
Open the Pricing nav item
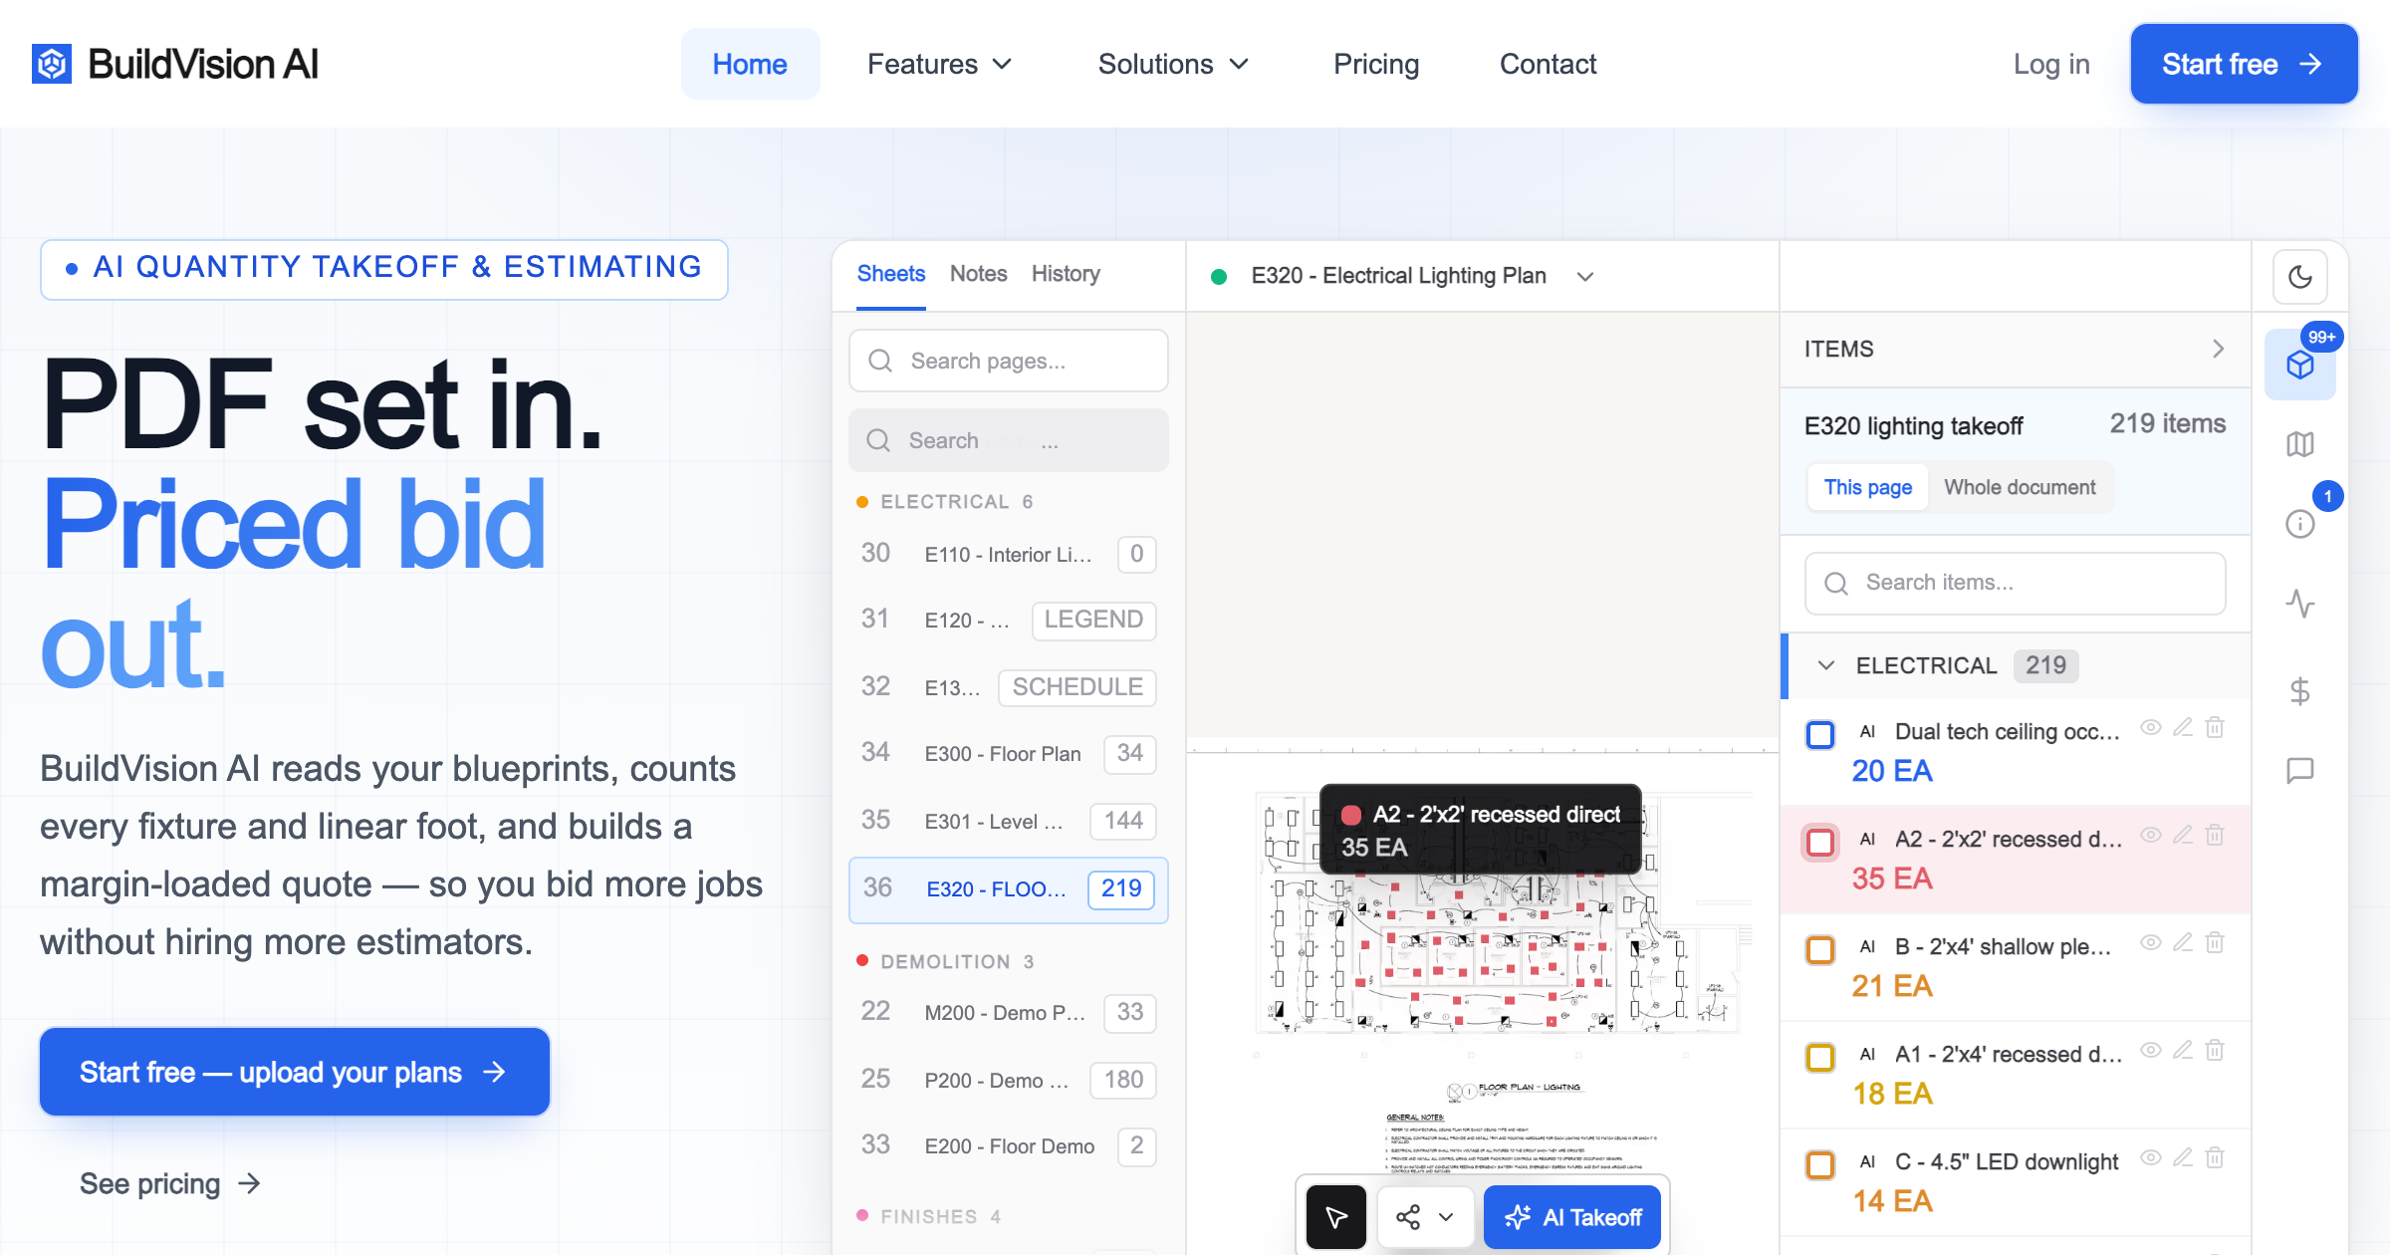(x=1376, y=64)
